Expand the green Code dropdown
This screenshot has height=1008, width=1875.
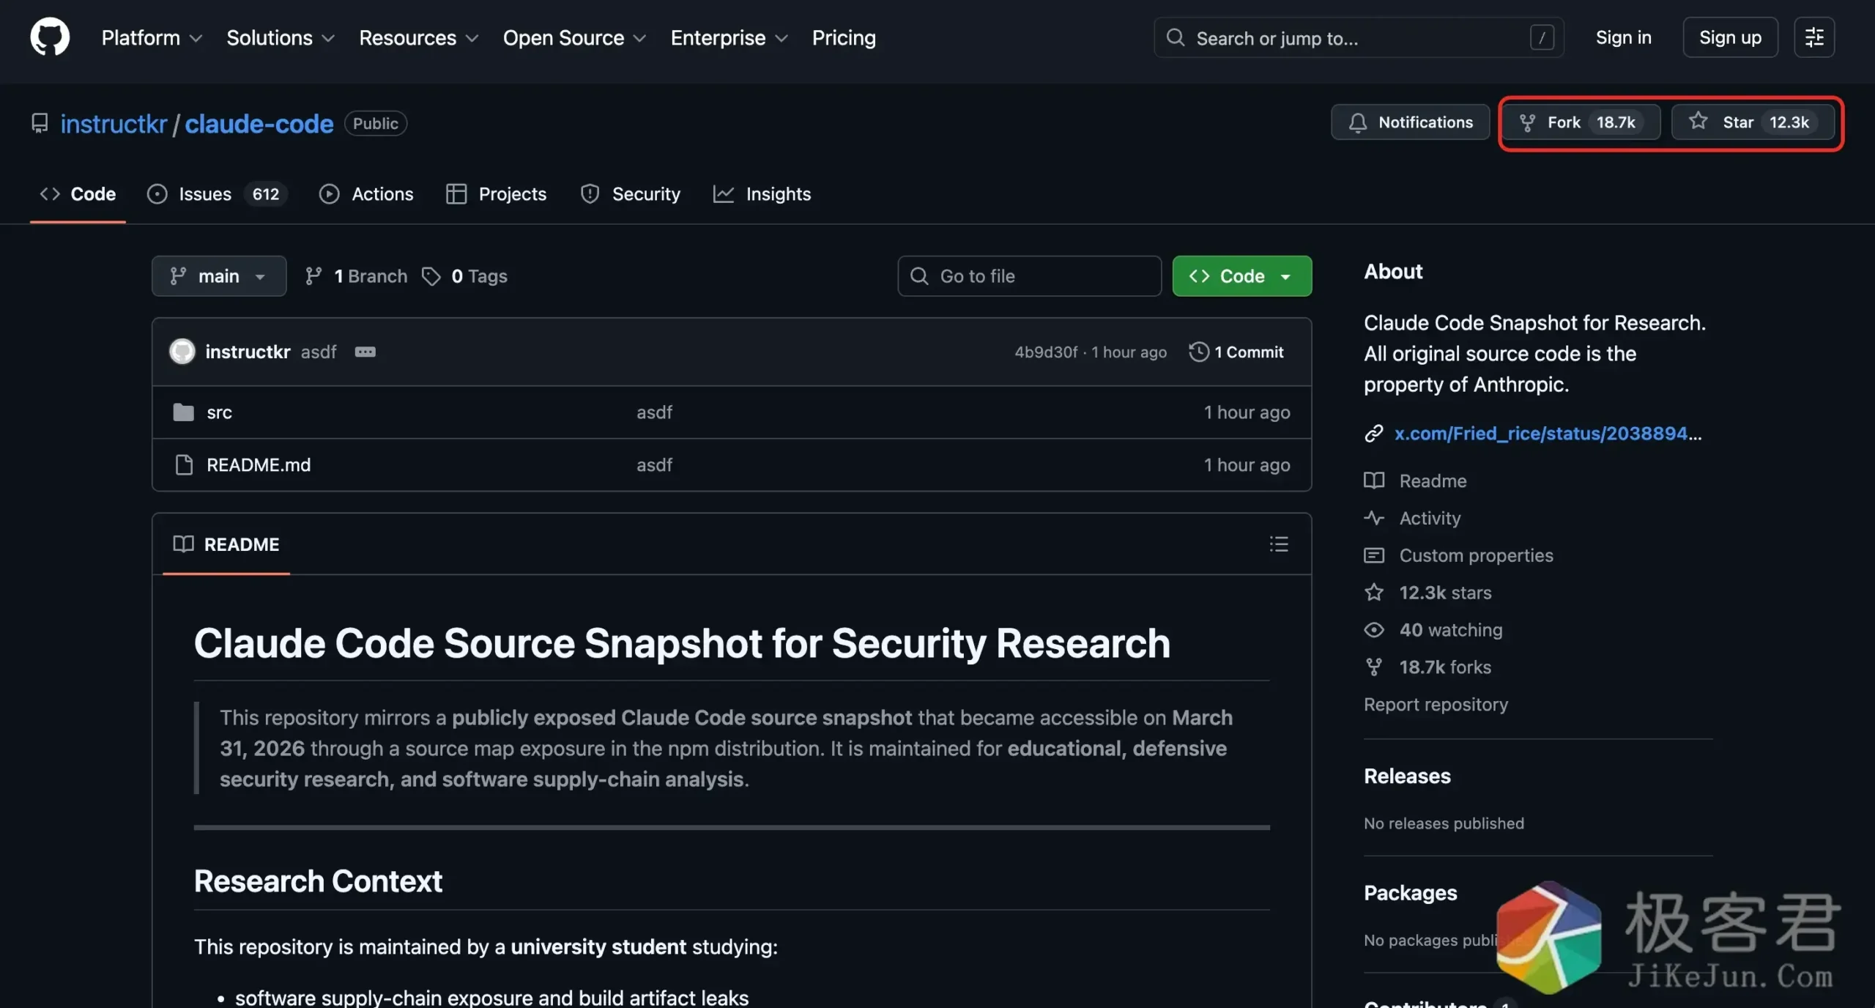[x=1241, y=276]
